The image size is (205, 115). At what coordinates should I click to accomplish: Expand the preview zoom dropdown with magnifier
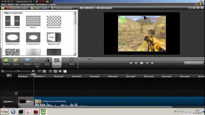(104, 8)
